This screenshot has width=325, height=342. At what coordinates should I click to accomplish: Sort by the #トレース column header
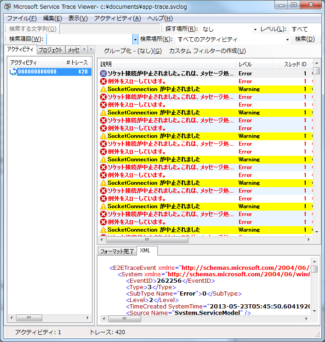pyautogui.click(x=77, y=63)
